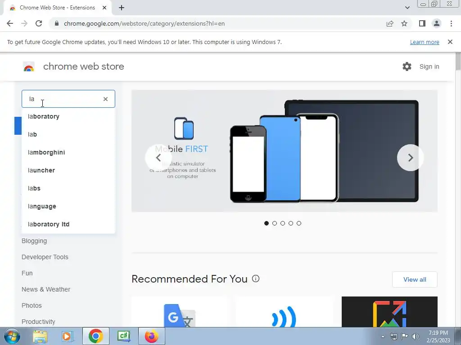Screen dimensions: 461x345
Task: Browse the Developer Tools category
Action: tap(45, 257)
